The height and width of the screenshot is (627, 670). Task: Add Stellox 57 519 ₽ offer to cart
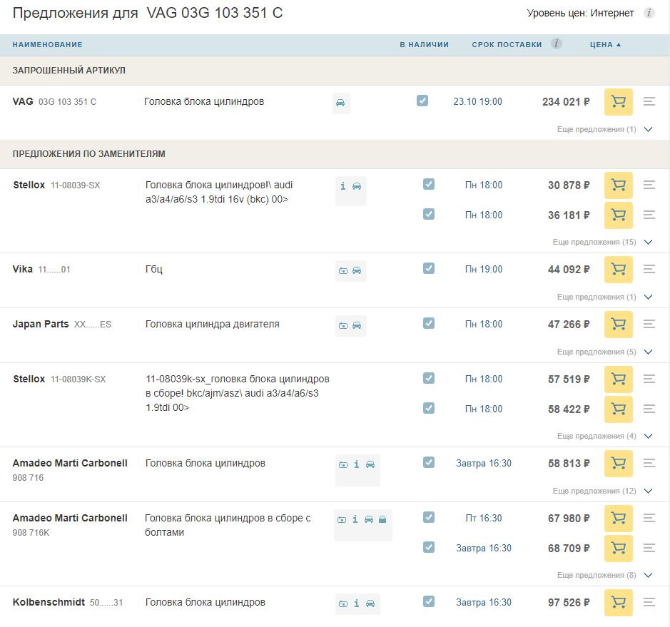pyautogui.click(x=619, y=379)
